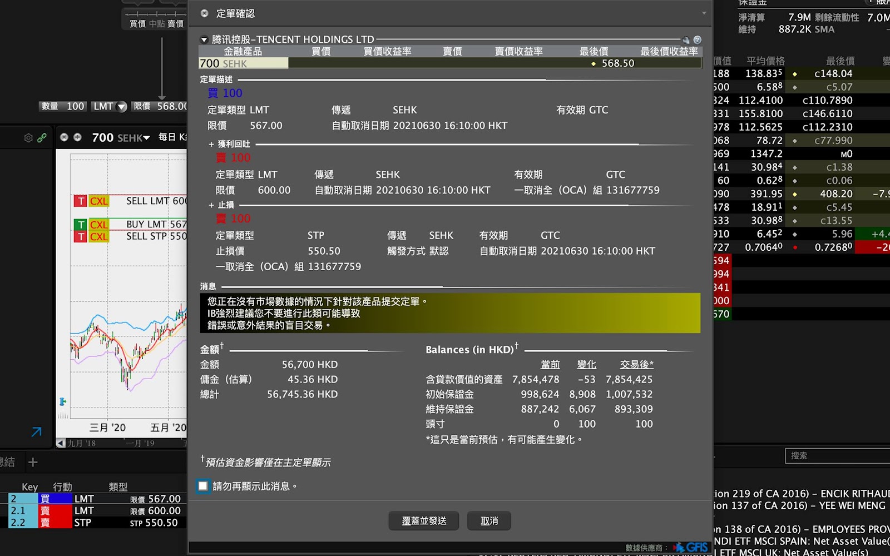Click the 138.835 average price cell
This screenshot has height=556, width=890.
pos(764,73)
